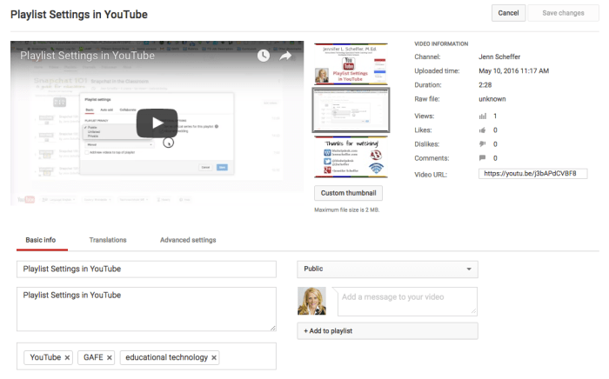The width and height of the screenshot is (609, 379).
Task: Open the Advanced settings tab
Action: [188, 240]
